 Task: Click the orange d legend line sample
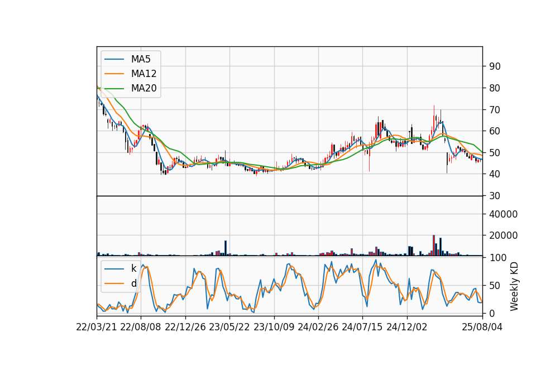pyautogui.click(x=114, y=283)
